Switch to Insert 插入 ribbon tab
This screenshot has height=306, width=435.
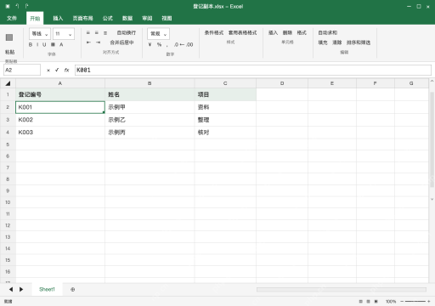58,18
